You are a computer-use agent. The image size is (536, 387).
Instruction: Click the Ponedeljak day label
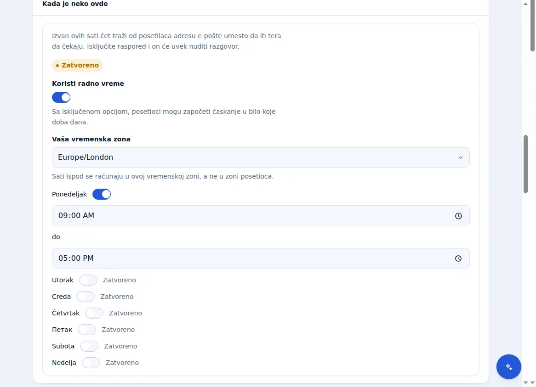coord(69,194)
